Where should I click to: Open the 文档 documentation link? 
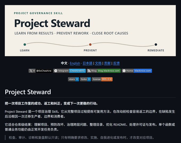click(98, 63)
